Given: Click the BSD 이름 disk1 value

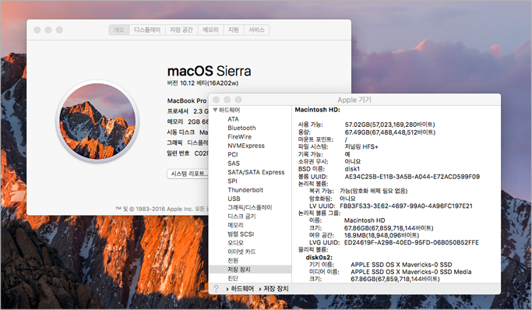Looking at the screenshot, I should click(352, 169).
